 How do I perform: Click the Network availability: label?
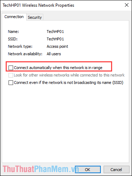25,54
